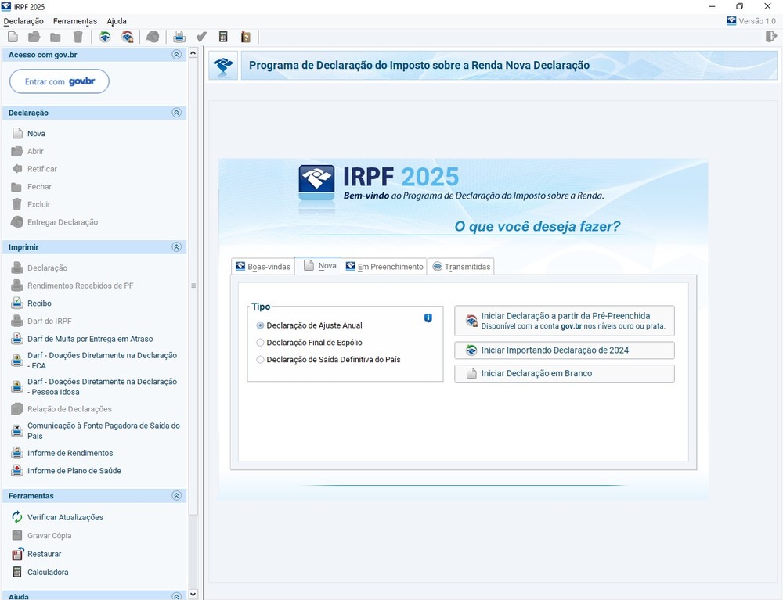Select Declaração Final de Espólio option
Image resolution: width=783 pixels, height=600 pixels.
(261, 343)
